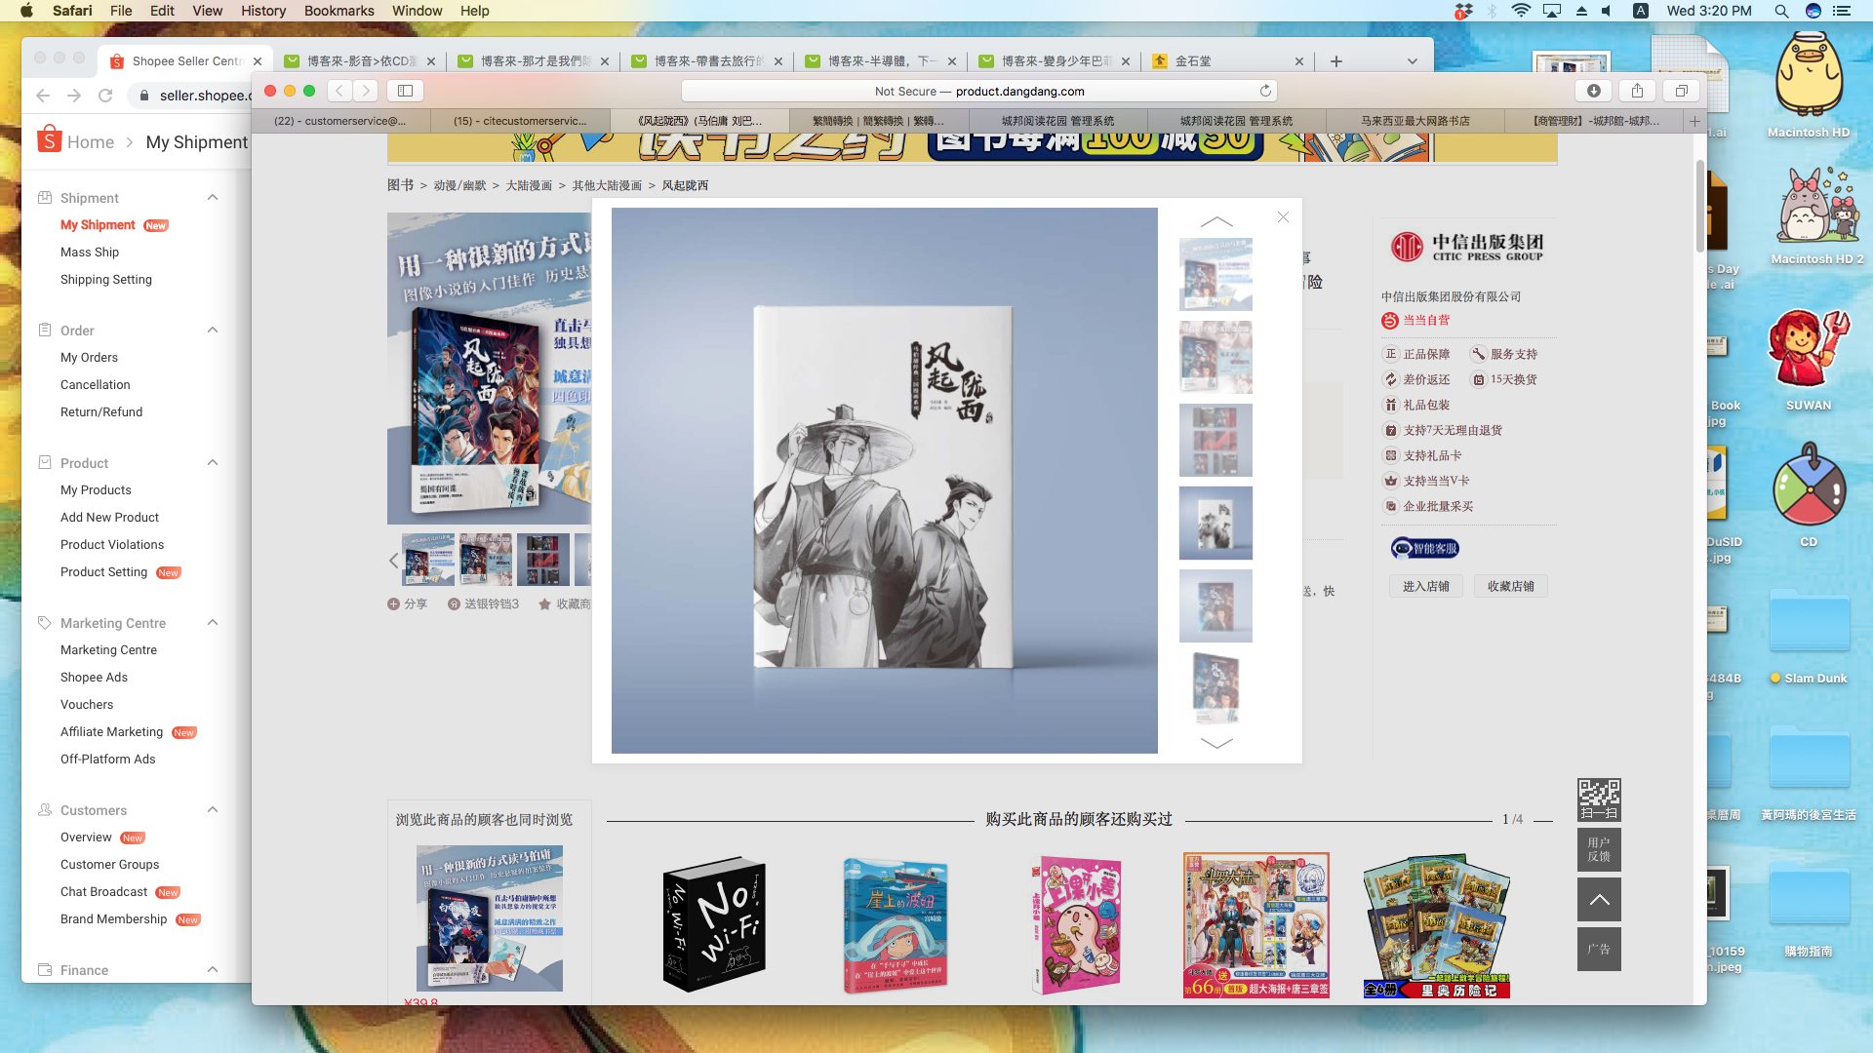Switch to 马来西亚最大网路书店 tab
This screenshot has width=1873, height=1053.
pos(1415,121)
